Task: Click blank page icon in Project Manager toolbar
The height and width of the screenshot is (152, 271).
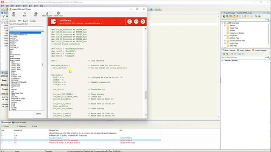Action: tap(241, 16)
